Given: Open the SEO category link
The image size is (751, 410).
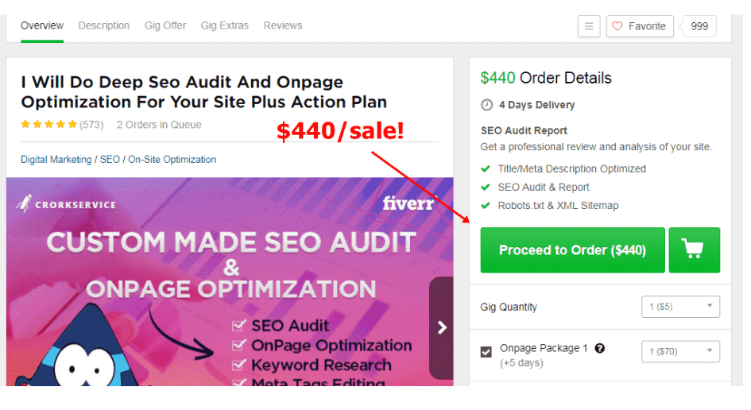Looking at the screenshot, I should (110, 160).
